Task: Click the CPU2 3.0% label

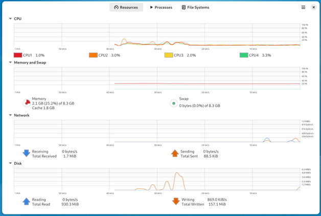Action: pyautogui.click(x=109, y=55)
